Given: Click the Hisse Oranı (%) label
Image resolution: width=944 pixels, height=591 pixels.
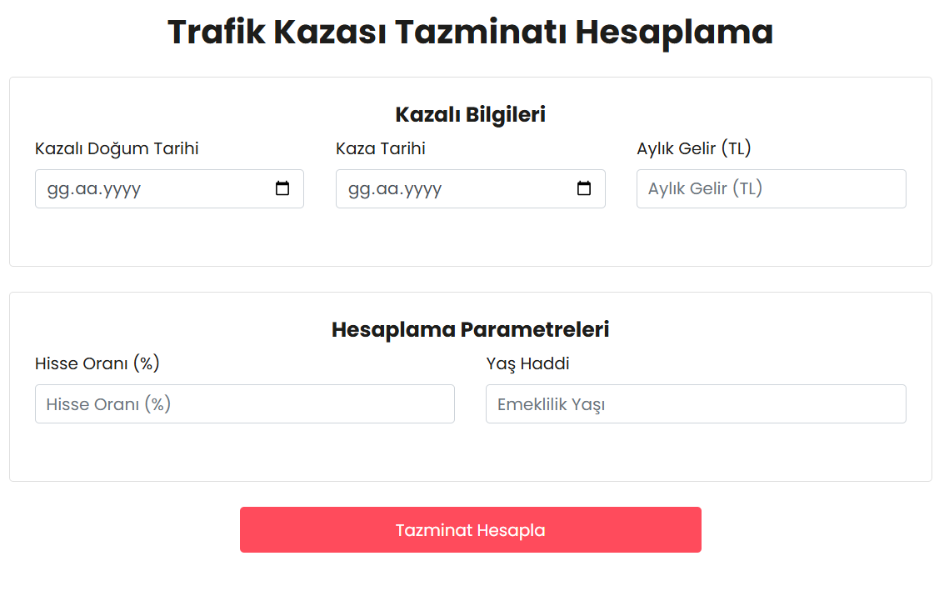Looking at the screenshot, I should [x=97, y=363].
